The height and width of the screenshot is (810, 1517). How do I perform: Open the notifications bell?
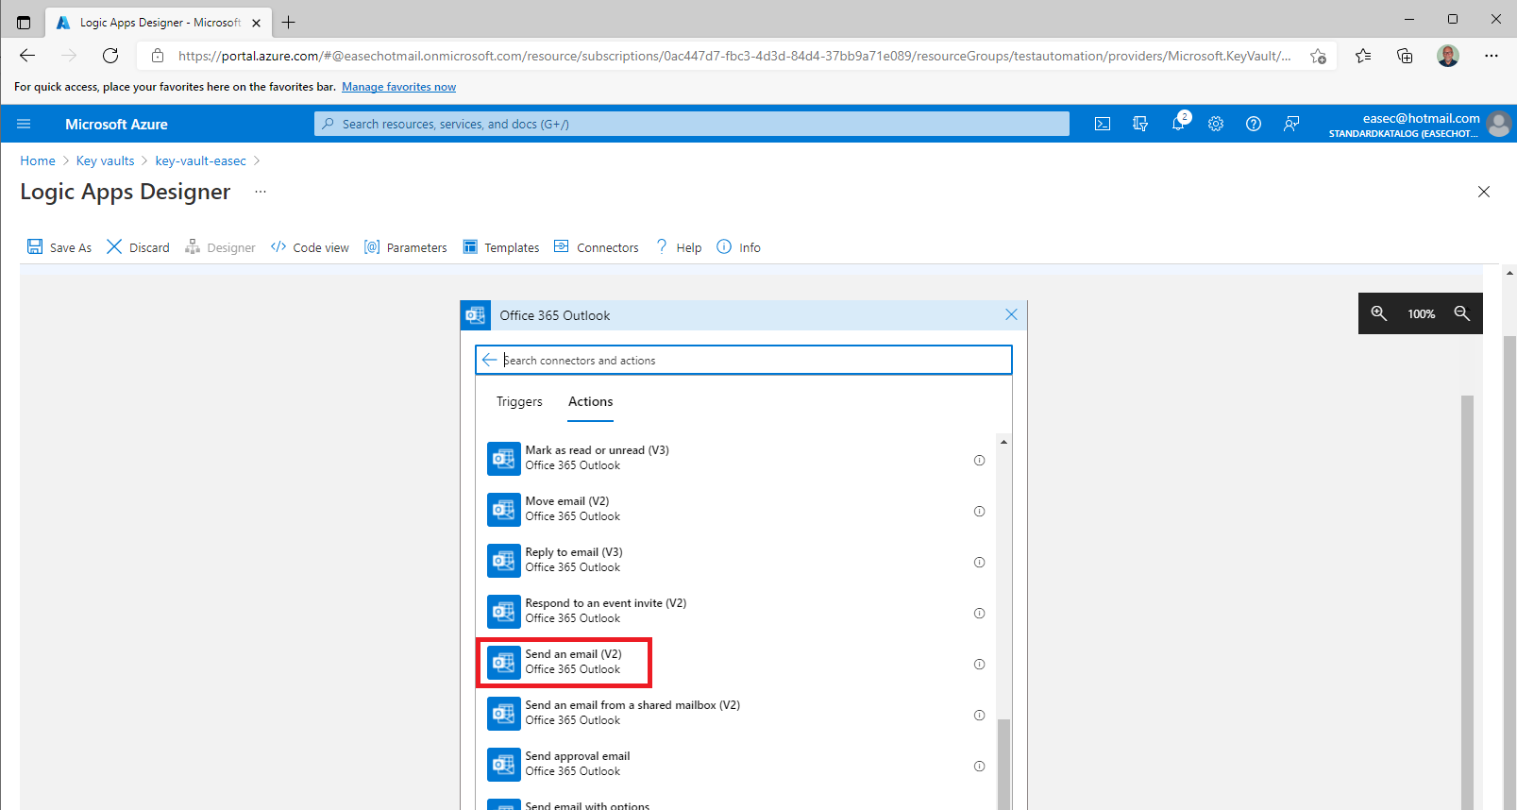coord(1178,124)
